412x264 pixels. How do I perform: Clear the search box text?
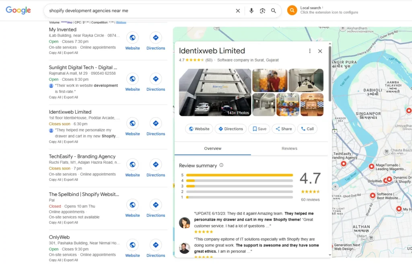click(x=238, y=11)
